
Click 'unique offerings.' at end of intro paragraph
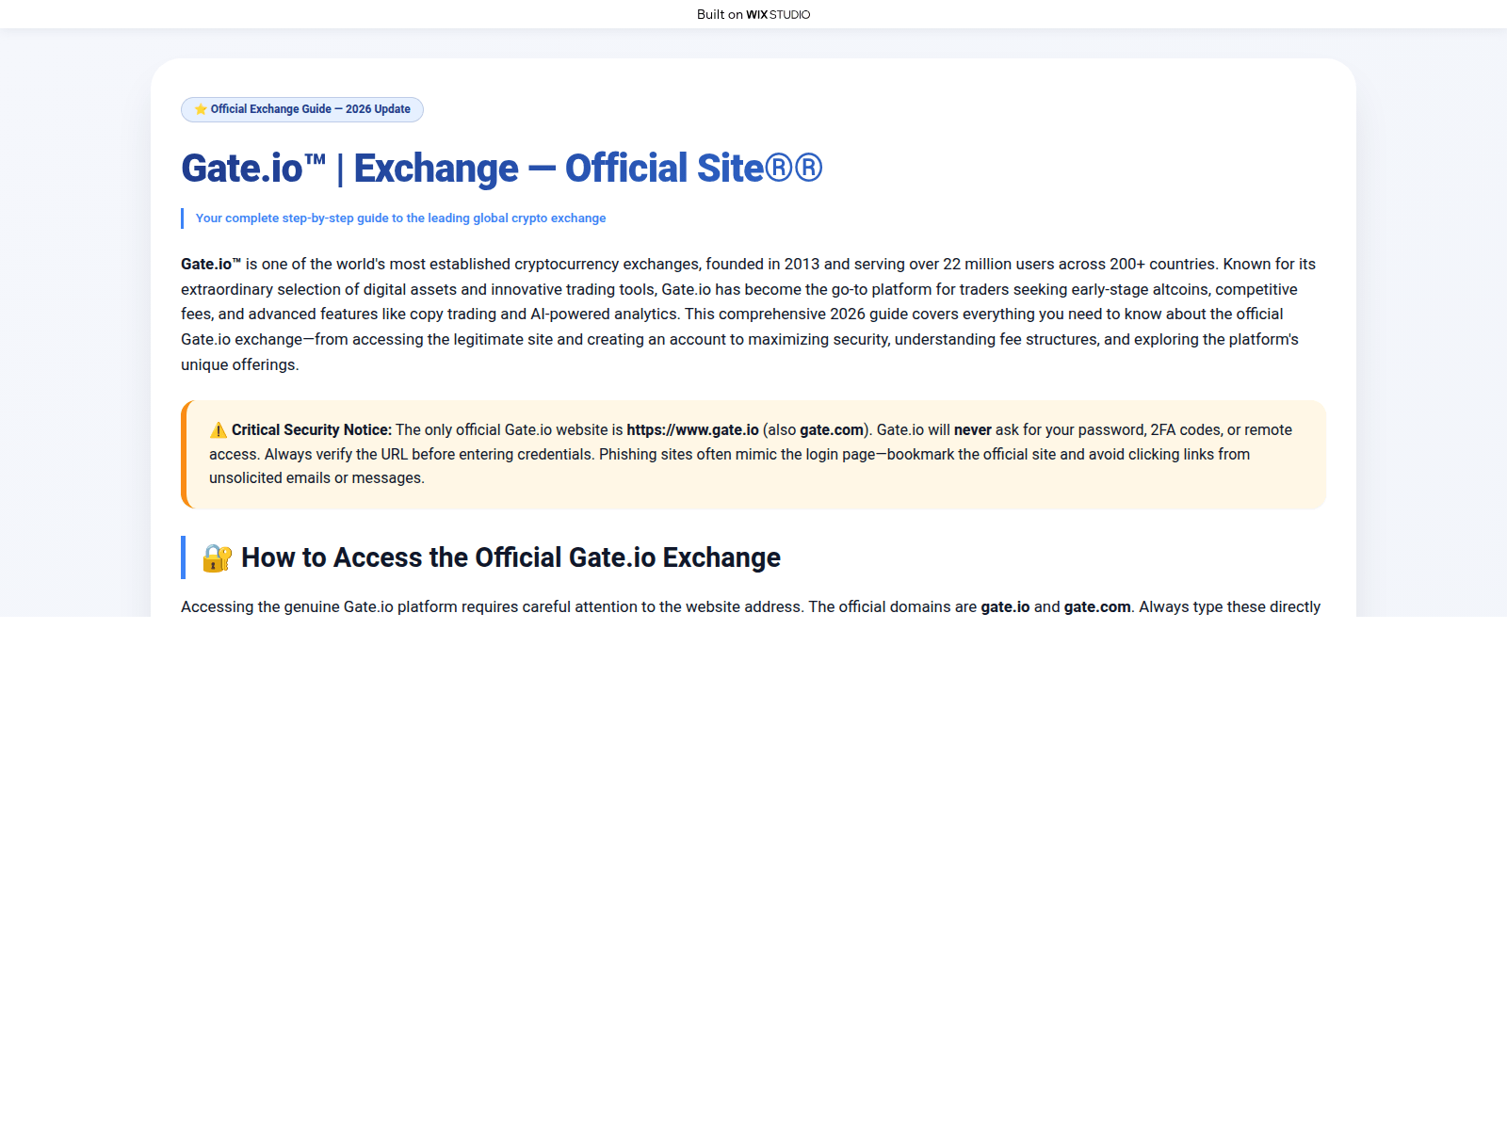click(x=240, y=365)
